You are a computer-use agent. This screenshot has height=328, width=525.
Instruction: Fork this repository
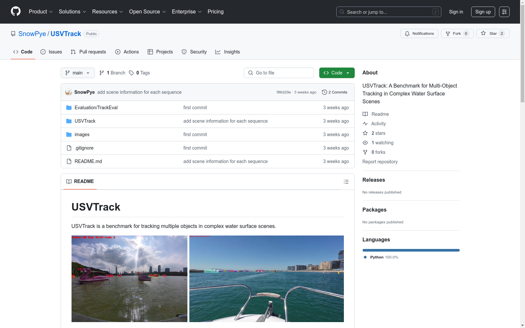457,33
